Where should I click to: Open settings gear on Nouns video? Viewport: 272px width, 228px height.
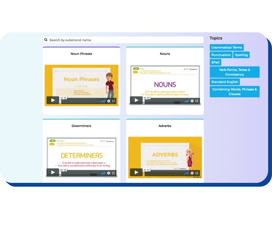(x=192, y=101)
